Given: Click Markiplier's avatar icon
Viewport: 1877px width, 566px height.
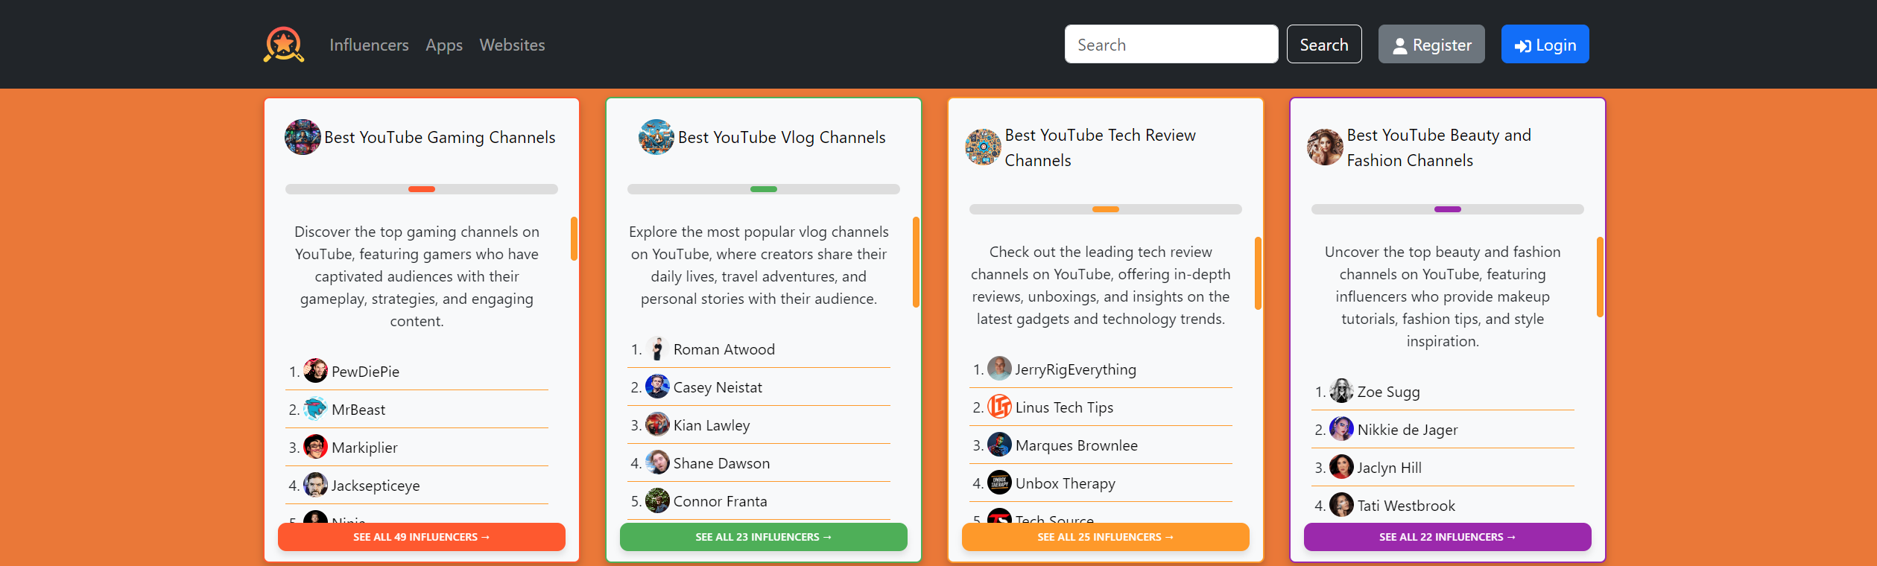Looking at the screenshot, I should [x=316, y=446].
